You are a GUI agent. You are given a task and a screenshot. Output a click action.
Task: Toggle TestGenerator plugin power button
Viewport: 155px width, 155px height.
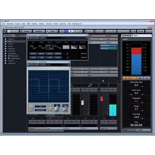pos(28,38)
